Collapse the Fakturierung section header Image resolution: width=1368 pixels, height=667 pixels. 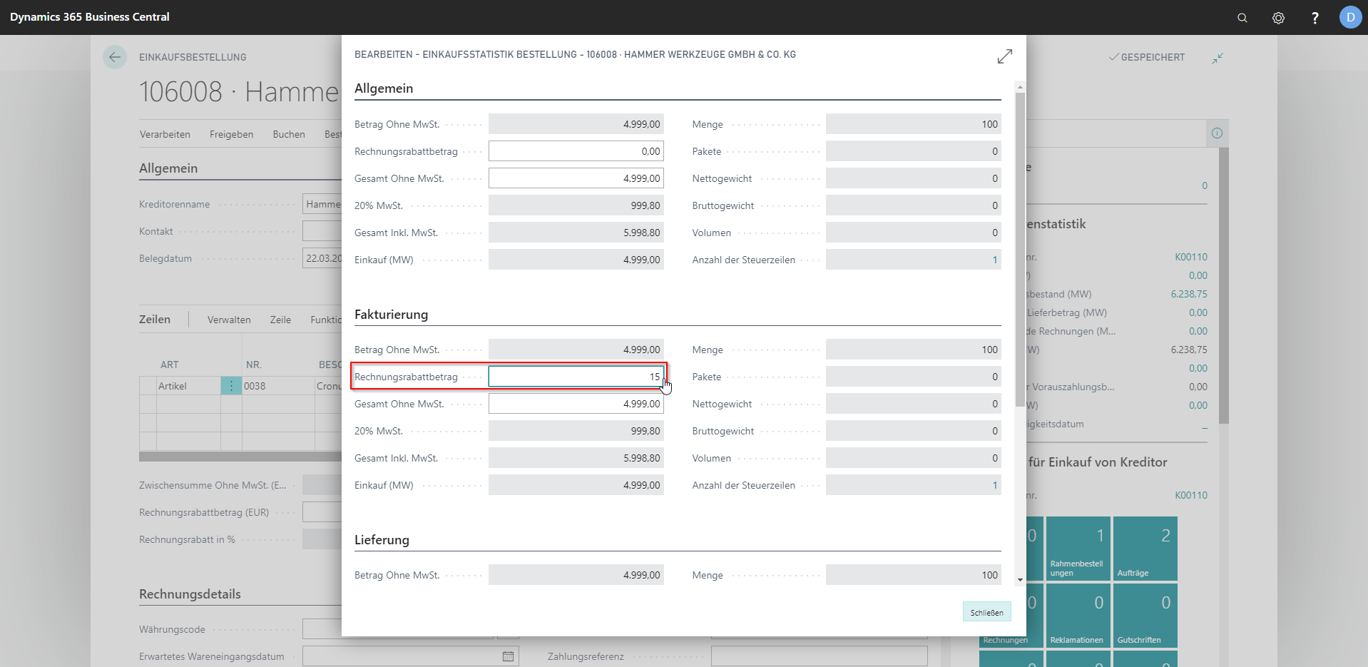coord(391,315)
